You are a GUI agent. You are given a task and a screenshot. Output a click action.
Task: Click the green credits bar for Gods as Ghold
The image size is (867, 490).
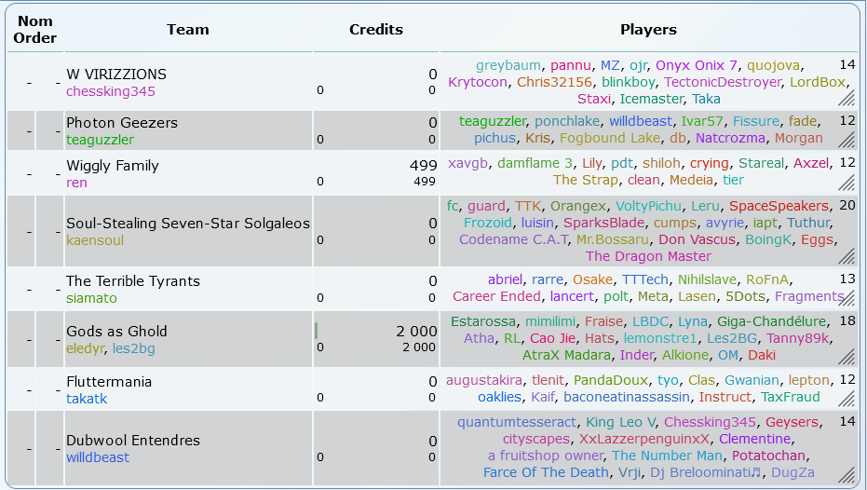point(317,331)
